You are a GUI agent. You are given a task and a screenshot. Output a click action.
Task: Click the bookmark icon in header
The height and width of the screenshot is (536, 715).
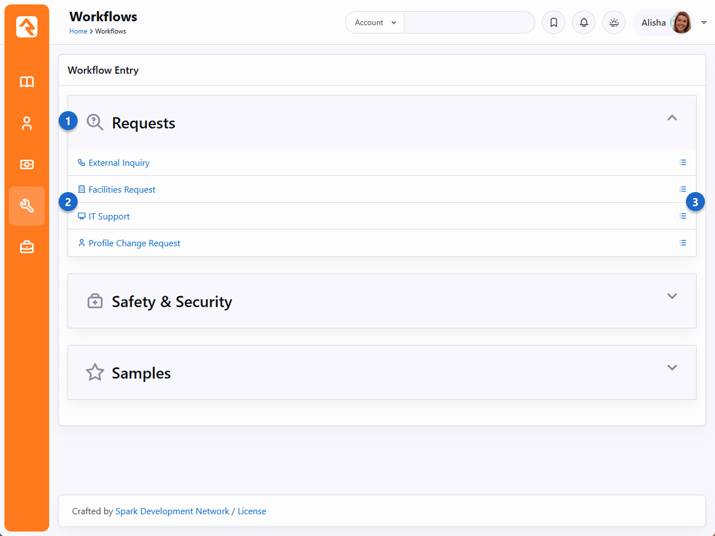(554, 22)
